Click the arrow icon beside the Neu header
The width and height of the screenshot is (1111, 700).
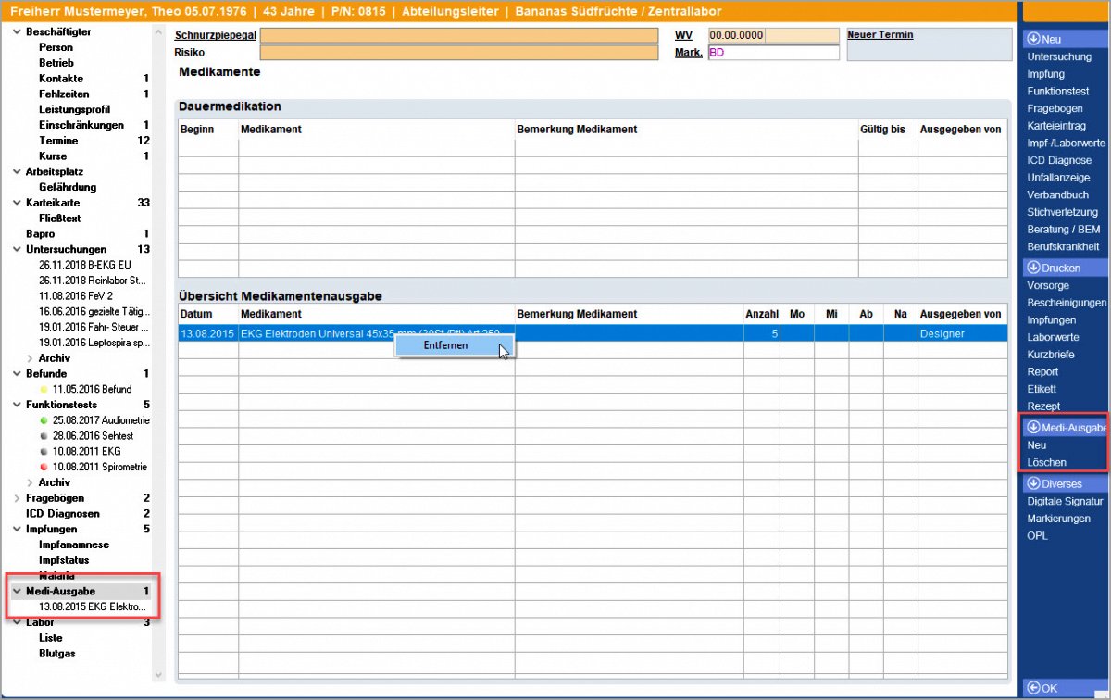(x=1033, y=40)
